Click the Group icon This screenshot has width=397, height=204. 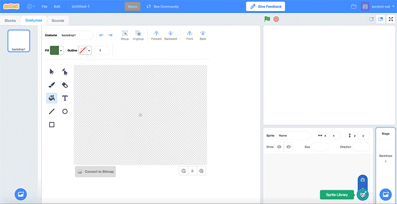coord(125,35)
